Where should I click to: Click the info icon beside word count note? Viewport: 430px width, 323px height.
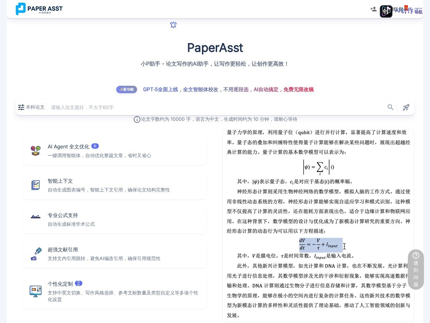137,119
